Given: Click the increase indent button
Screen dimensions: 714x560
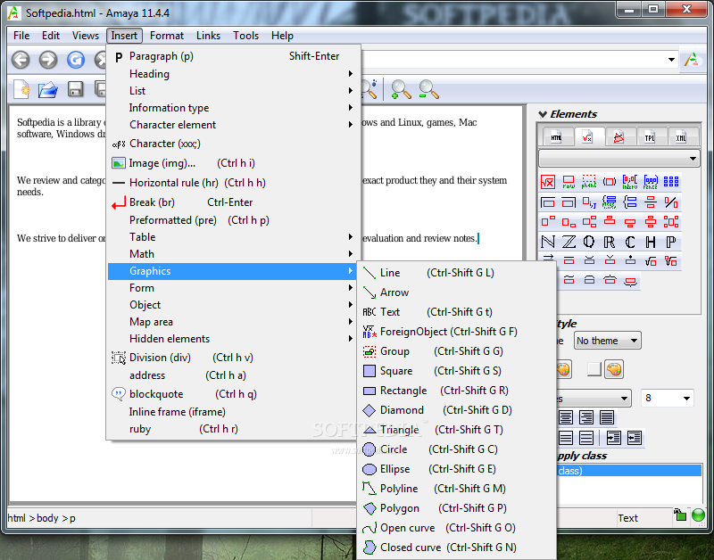Looking at the screenshot, I should (x=613, y=438).
